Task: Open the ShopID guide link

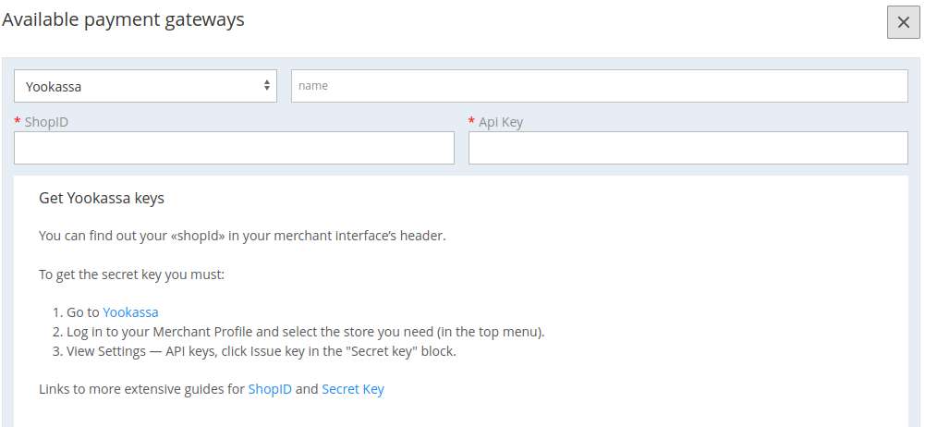Action: (270, 389)
